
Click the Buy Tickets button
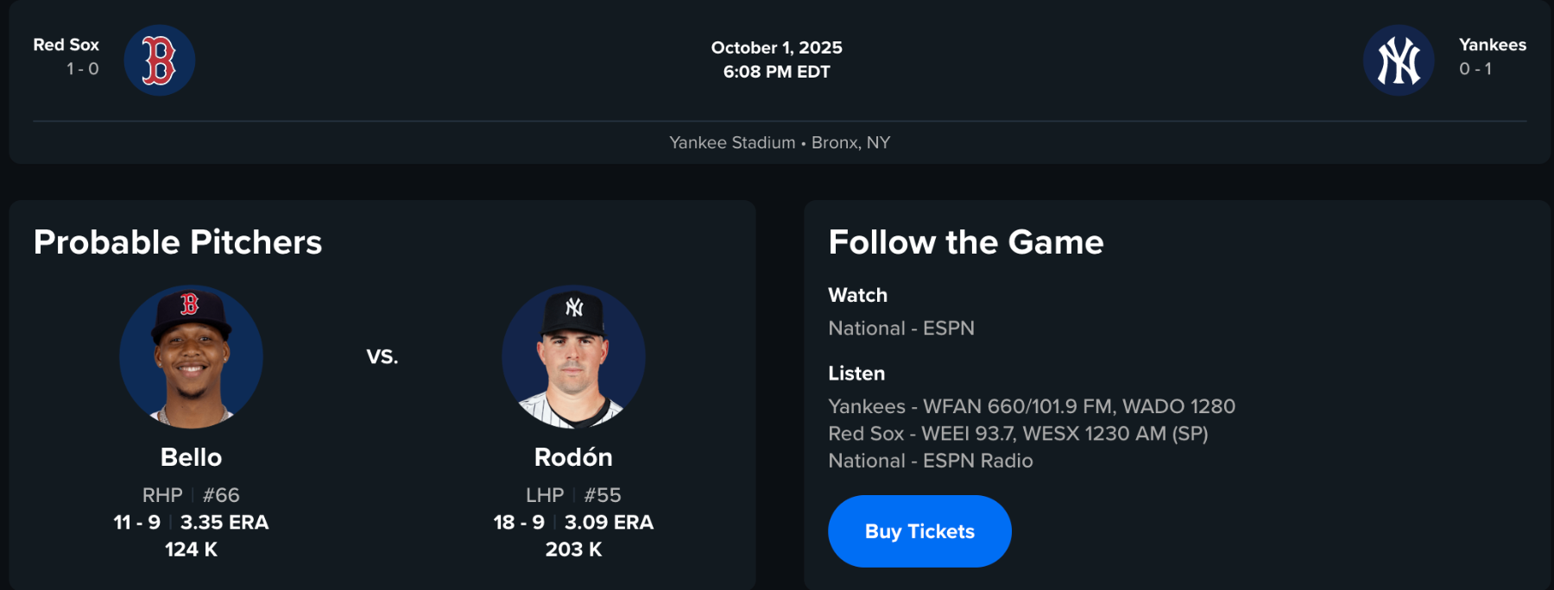click(x=919, y=531)
